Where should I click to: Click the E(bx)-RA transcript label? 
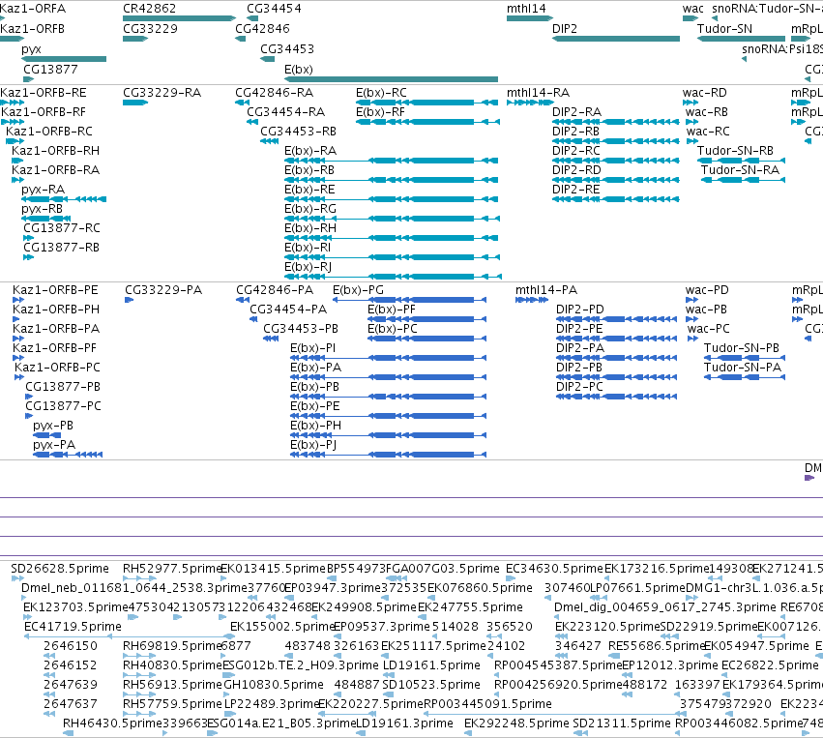[310, 151]
